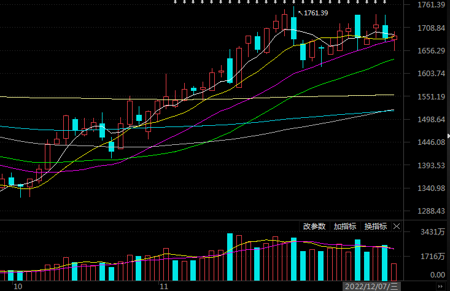Viewport: 450px width, 291px height.
Task: Click the 3431万 volume axis label
Action: click(429, 232)
